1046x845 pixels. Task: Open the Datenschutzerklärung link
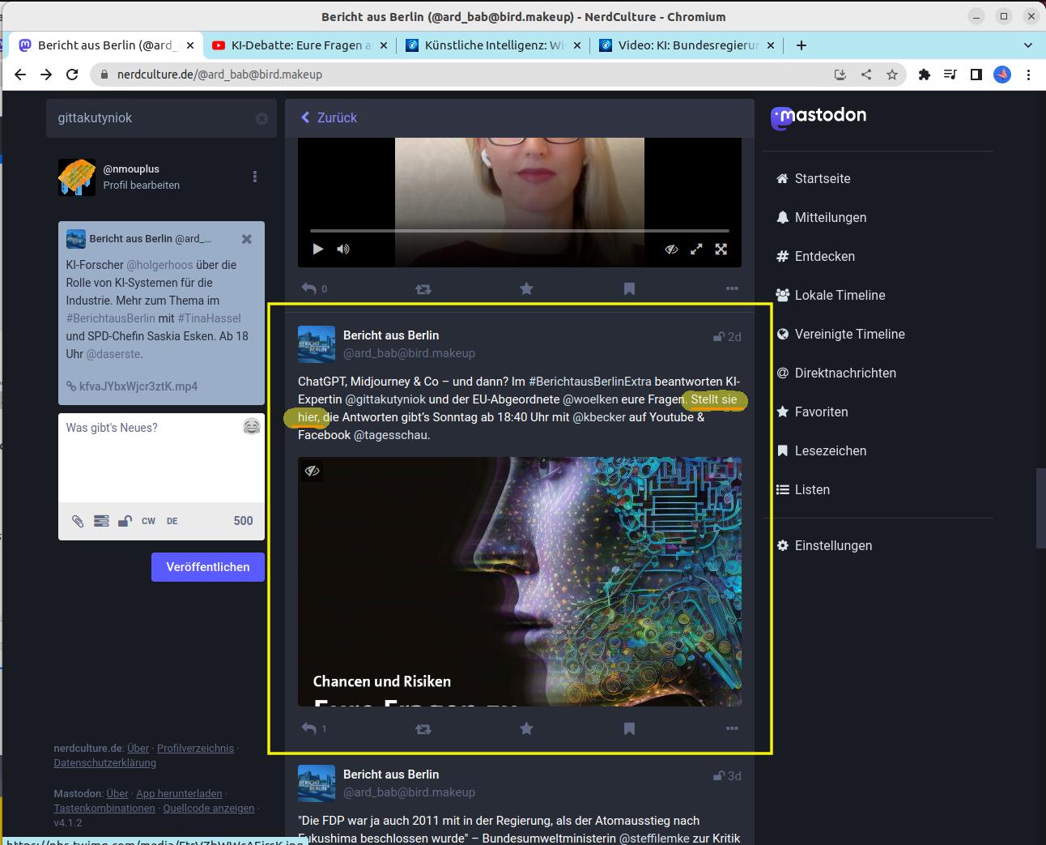point(104,762)
